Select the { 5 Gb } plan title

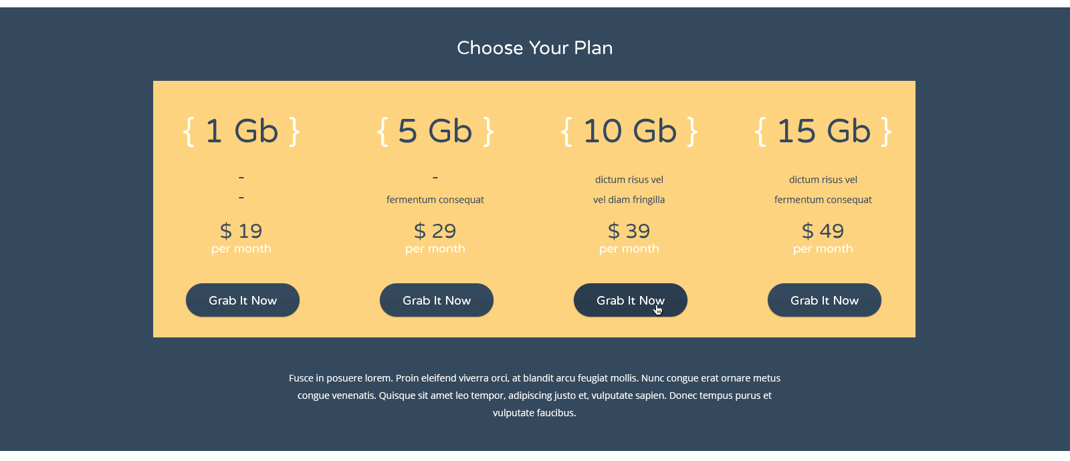pyautogui.click(x=435, y=131)
